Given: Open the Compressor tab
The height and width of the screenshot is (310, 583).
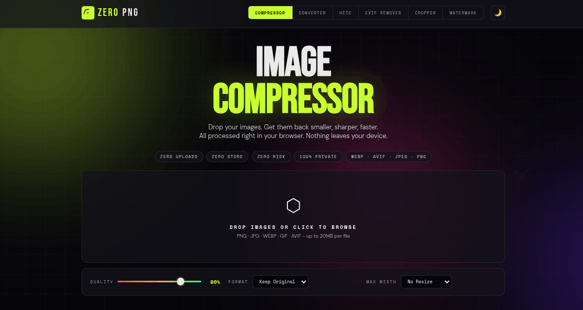Looking at the screenshot, I should [x=270, y=13].
